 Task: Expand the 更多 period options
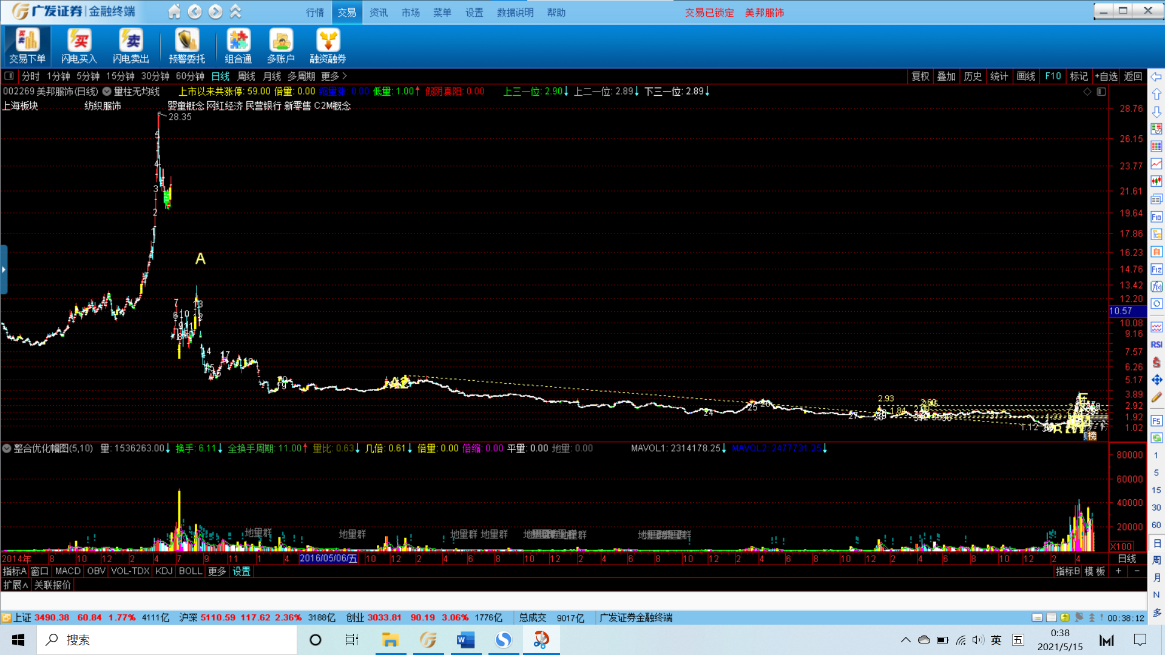333,76
